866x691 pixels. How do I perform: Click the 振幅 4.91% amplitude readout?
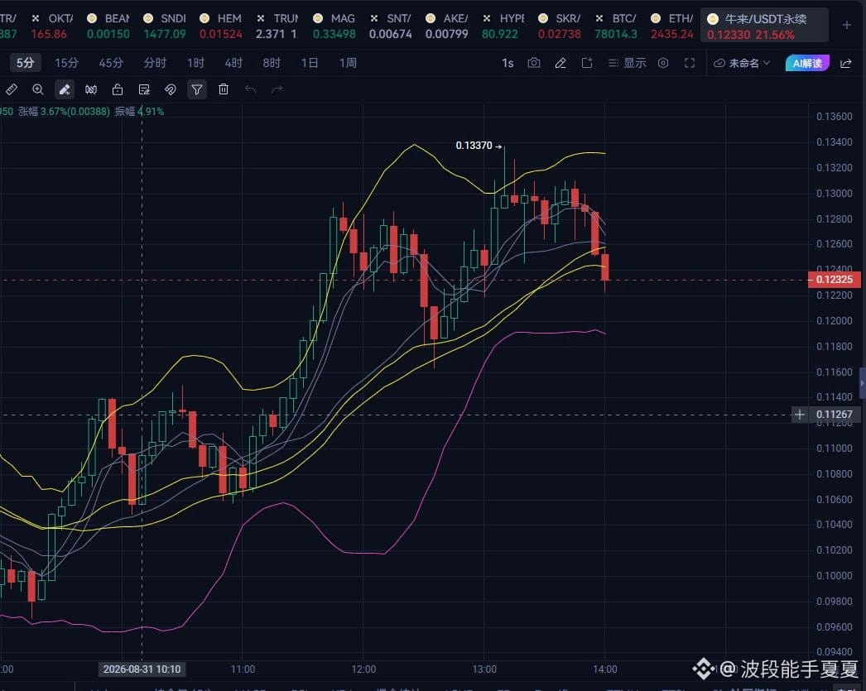tap(139, 112)
